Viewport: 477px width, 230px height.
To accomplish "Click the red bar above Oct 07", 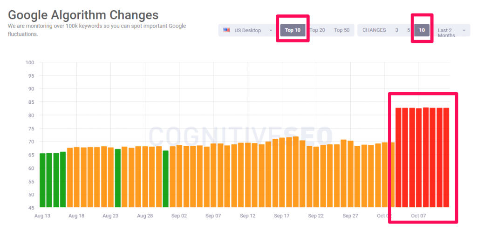I will click(x=419, y=157).
